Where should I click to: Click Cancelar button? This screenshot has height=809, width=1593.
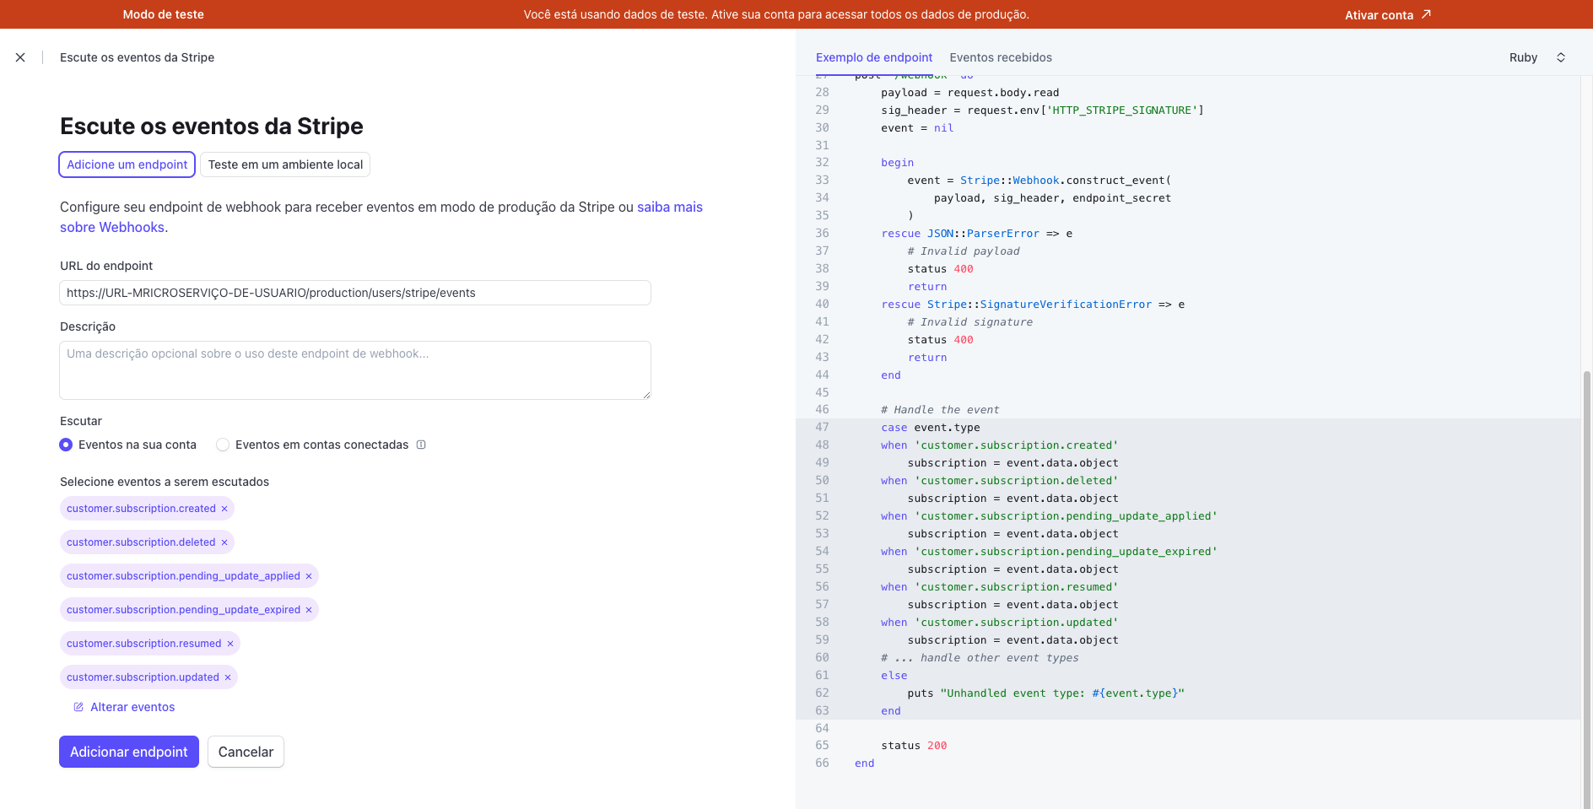point(246,752)
